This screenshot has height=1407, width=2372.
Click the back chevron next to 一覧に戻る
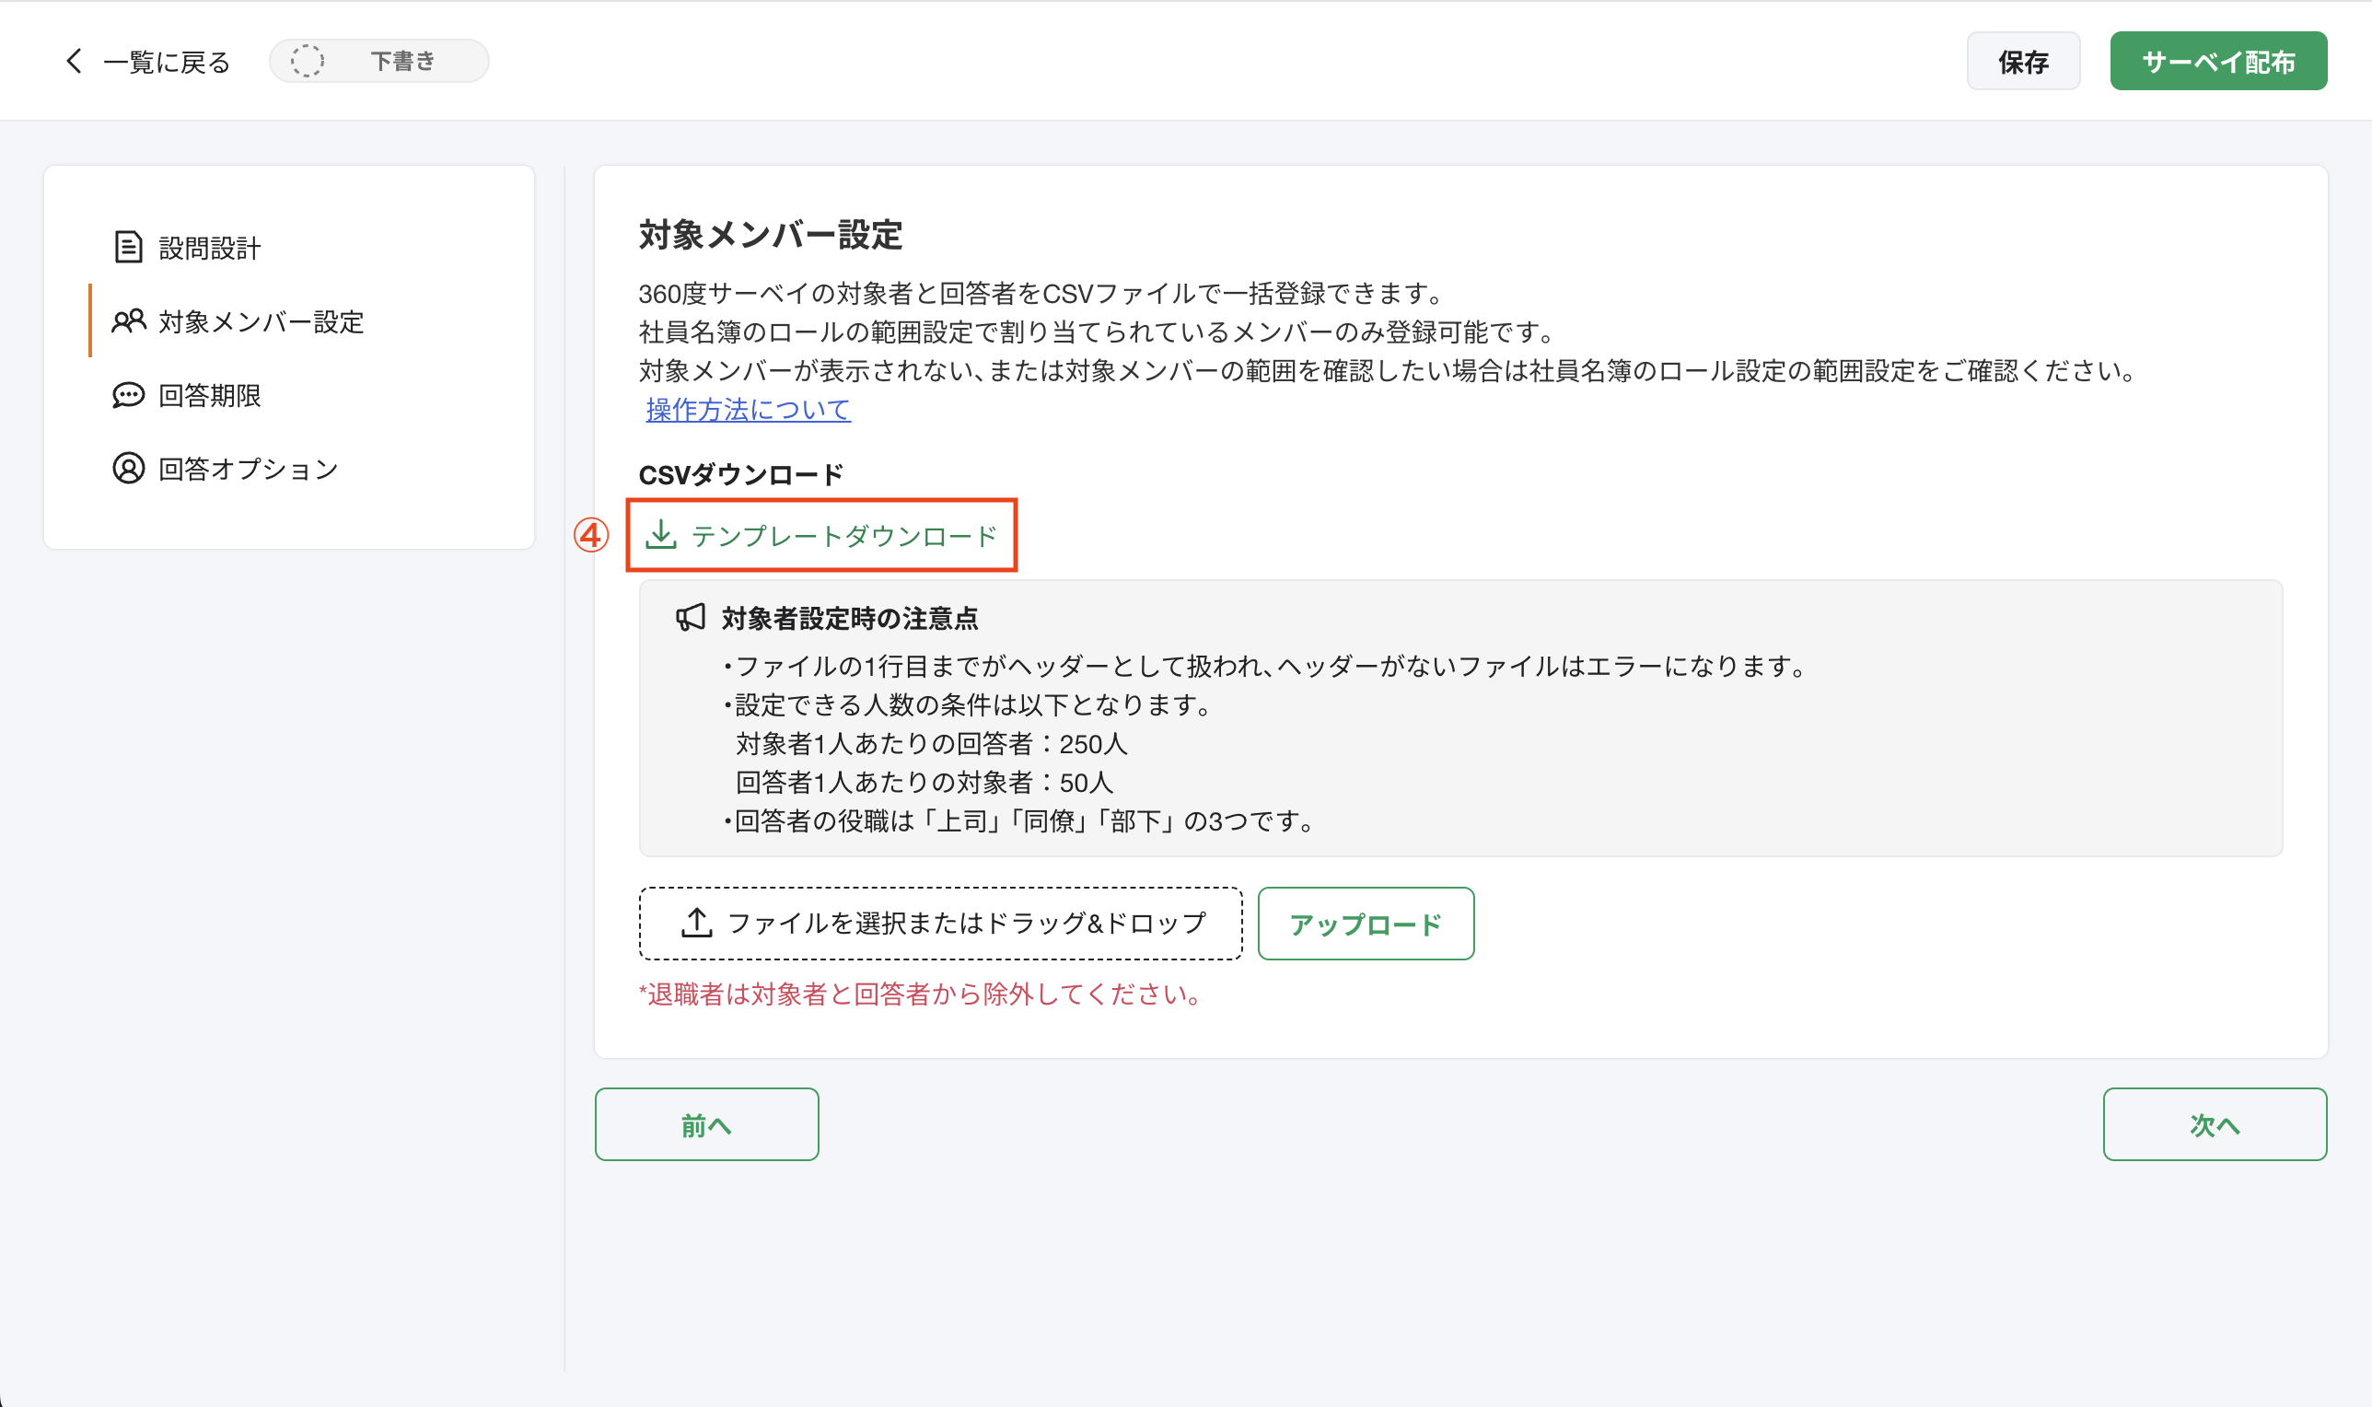74,60
